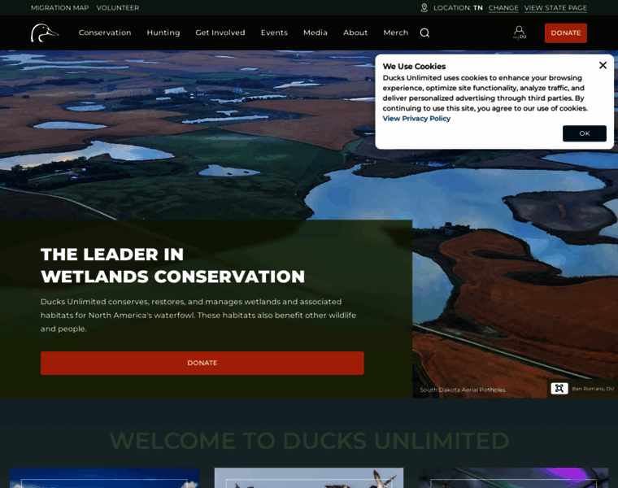Close the cookie notice with X
This screenshot has height=488, width=618.
[603, 65]
